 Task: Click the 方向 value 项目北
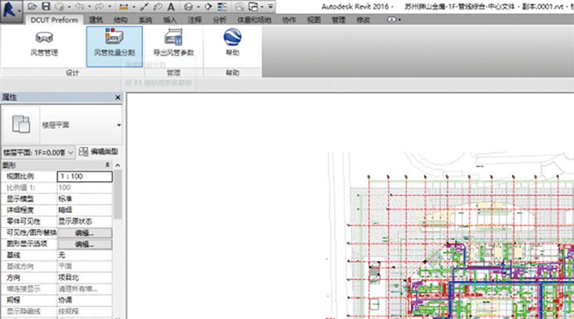(x=85, y=278)
